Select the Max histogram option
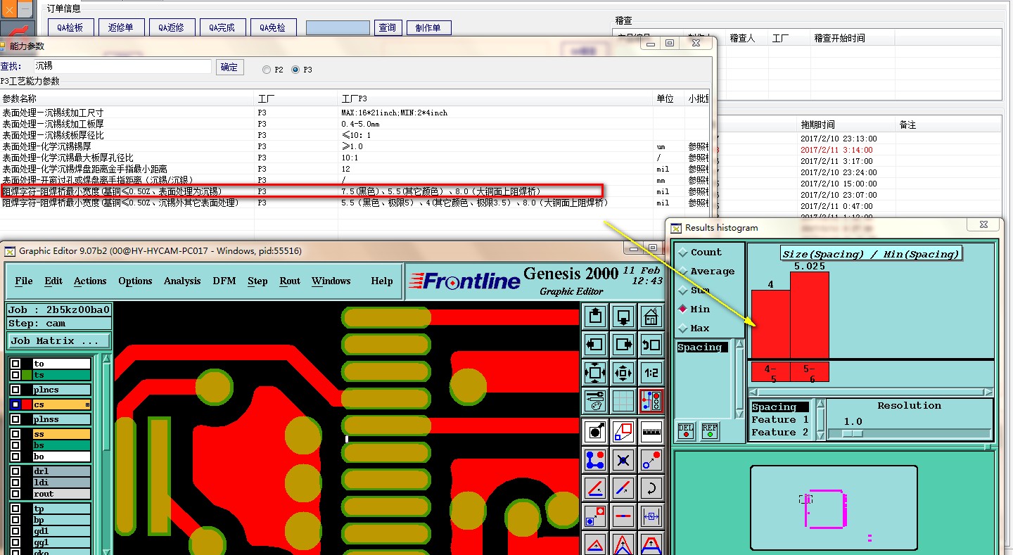1013x555 pixels. (682, 328)
